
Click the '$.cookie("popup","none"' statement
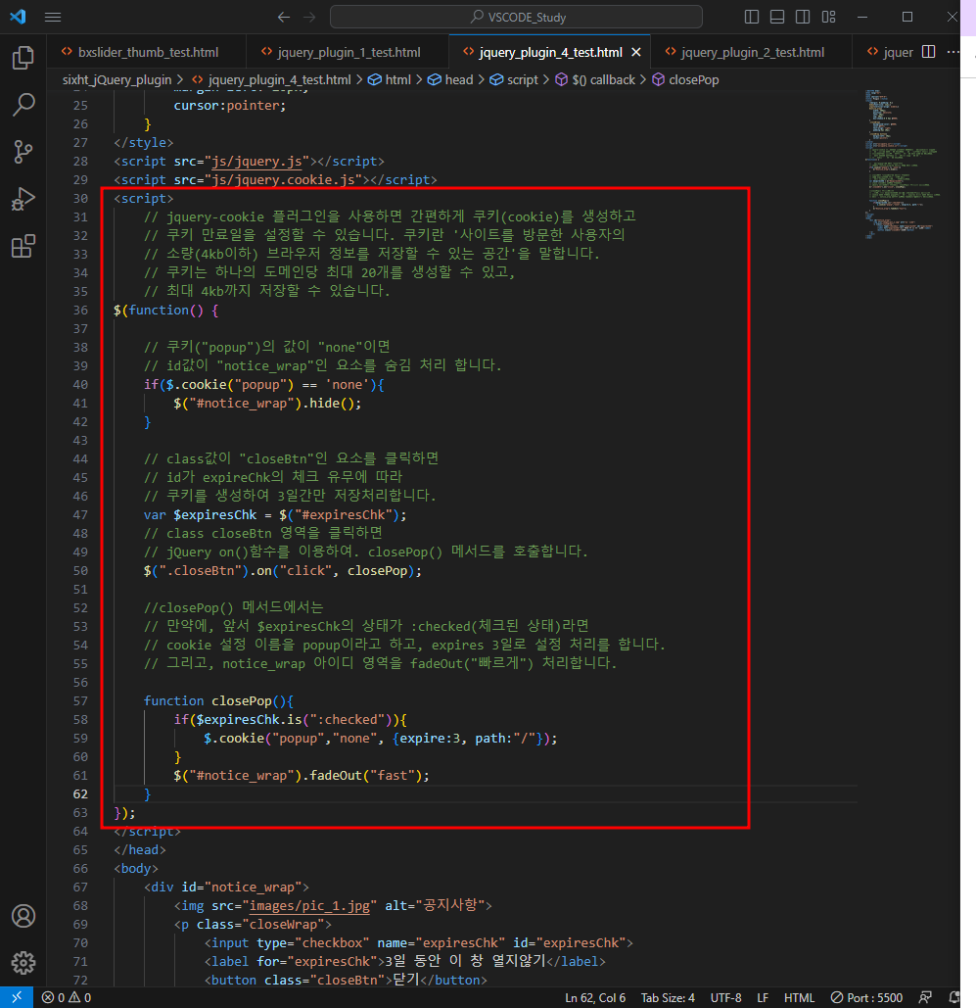click(x=290, y=738)
